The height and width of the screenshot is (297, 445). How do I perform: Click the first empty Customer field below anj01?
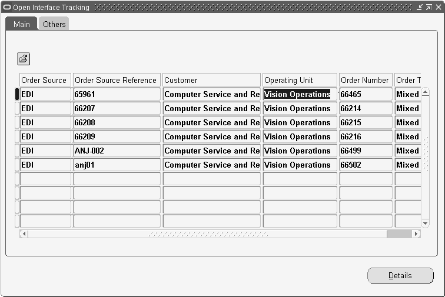click(211, 179)
